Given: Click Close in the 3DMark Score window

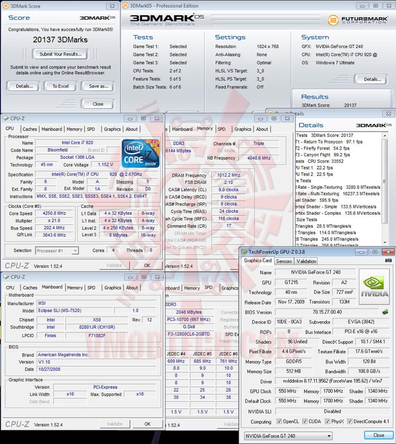Looking at the screenshot, I should [98, 104].
